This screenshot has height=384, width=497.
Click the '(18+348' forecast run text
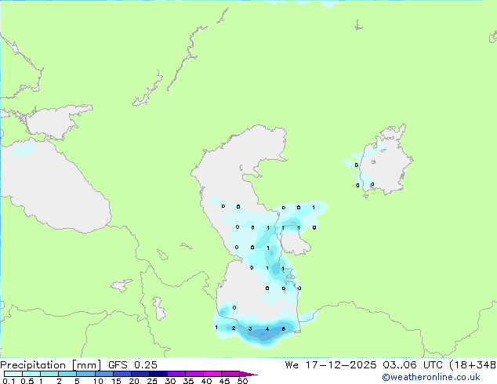tap(473, 365)
